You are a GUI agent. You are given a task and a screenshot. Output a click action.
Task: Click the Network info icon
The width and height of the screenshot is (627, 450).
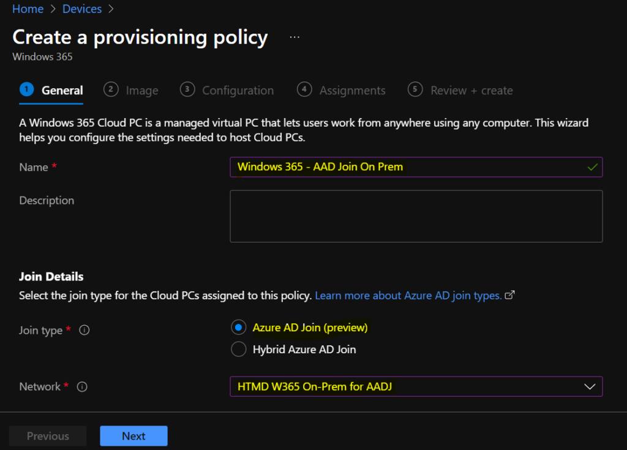tap(82, 387)
